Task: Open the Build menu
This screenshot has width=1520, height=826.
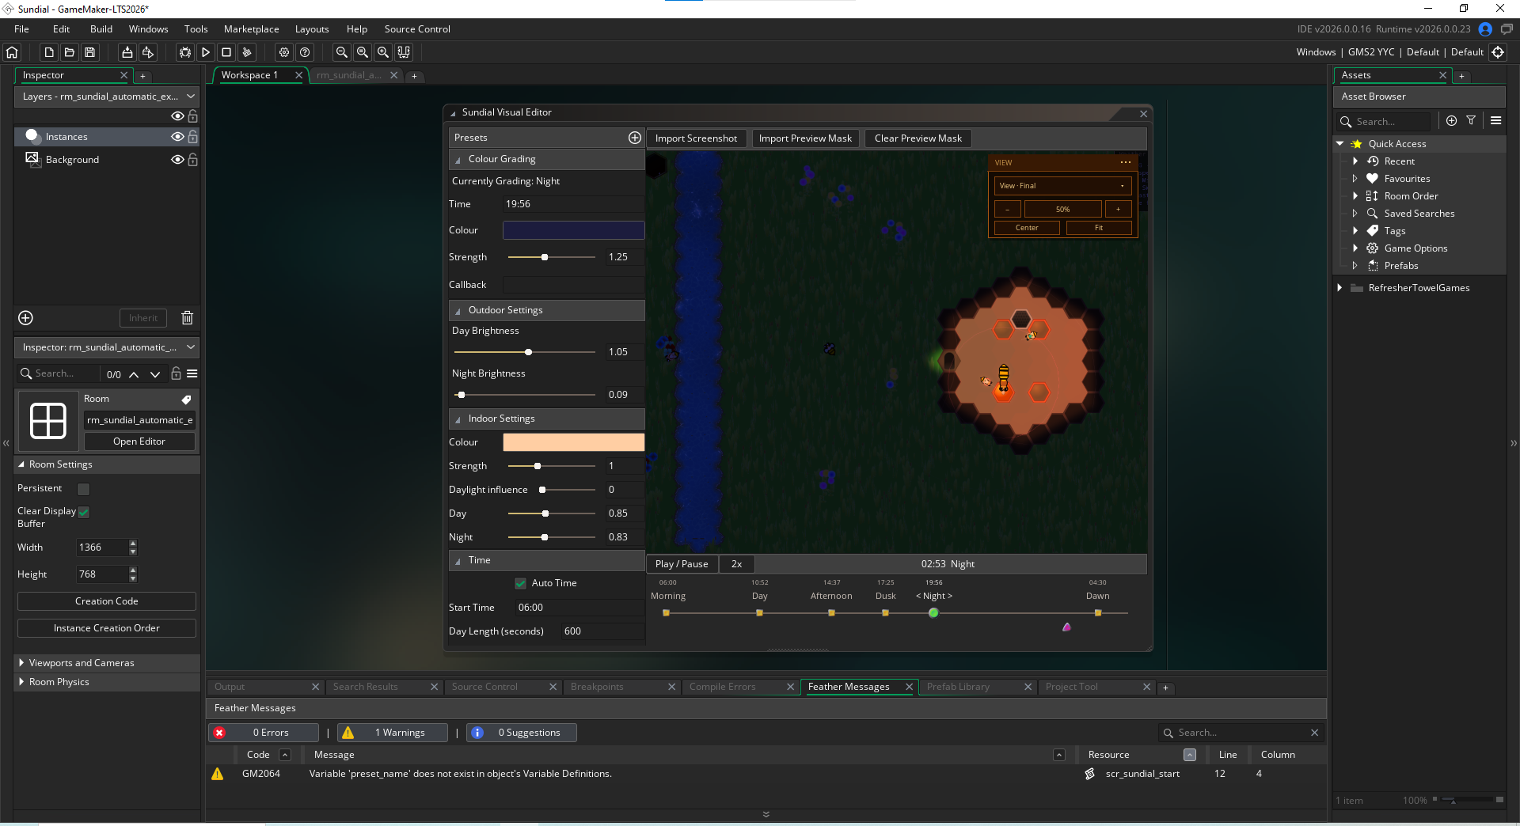Action: pos(101,29)
